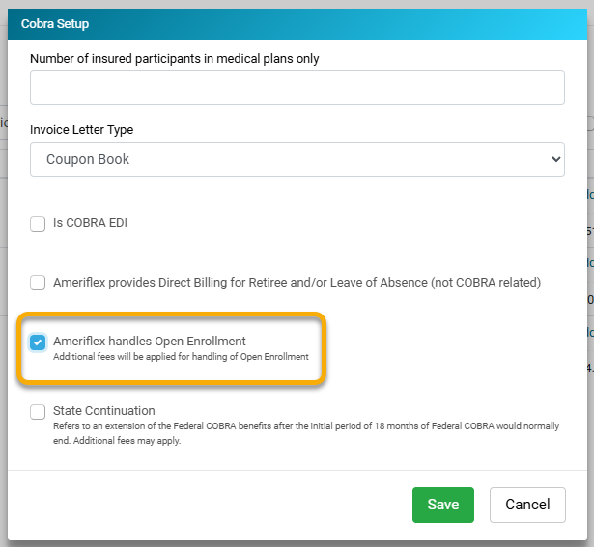Image resolution: width=594 pixels, height=547 pixels.
Task: Click the additional fees Open Enrollment note
Action: pyautogui.click(x=181, y=357)
